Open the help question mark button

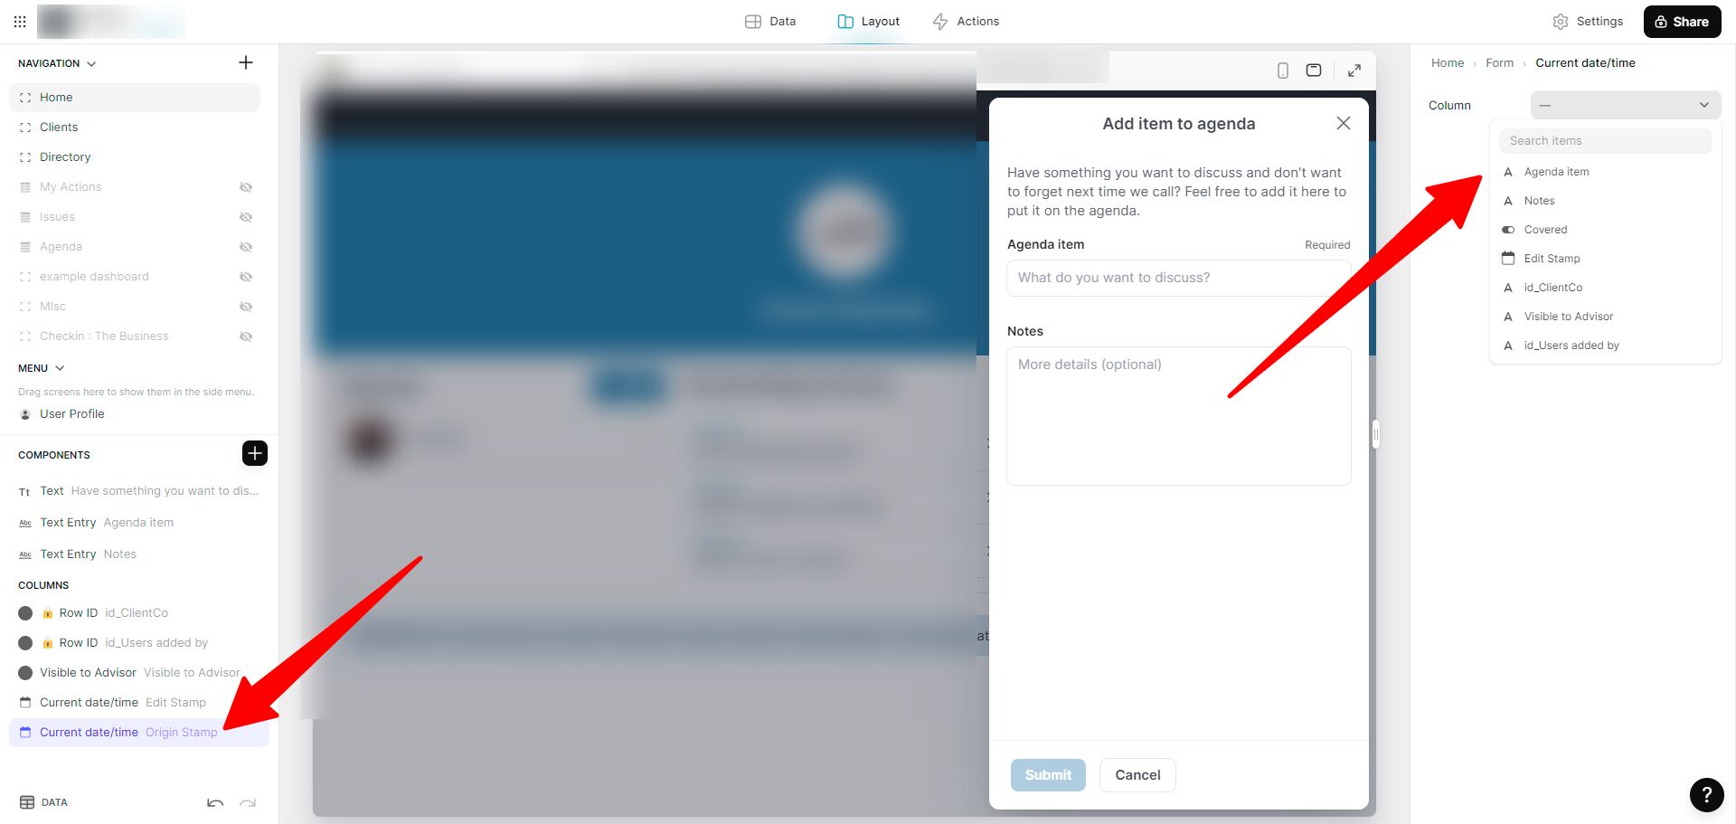[1706, 795]
